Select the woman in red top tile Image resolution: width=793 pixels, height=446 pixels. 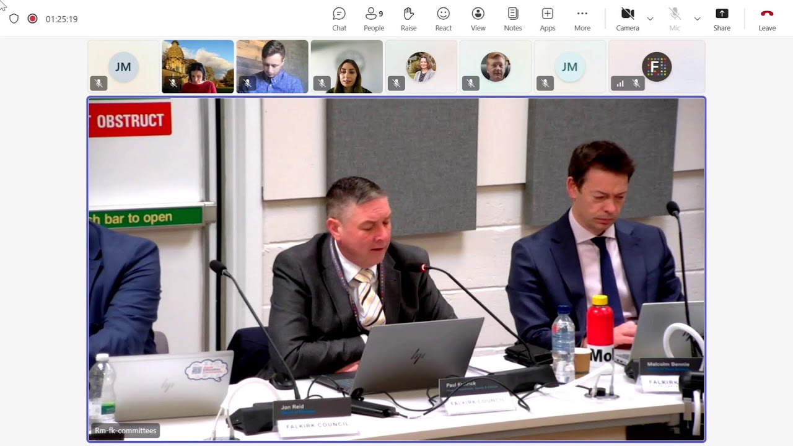tap(198, 67)
